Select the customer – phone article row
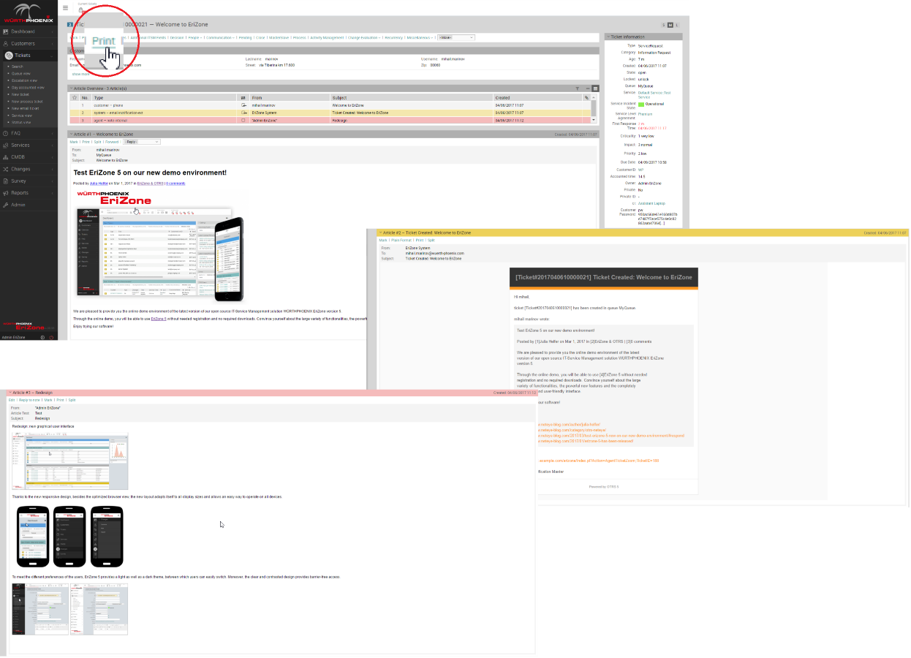 click(330, 105)
